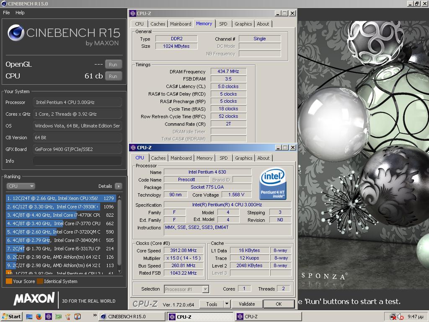
Task: Click the CPU-Z Tools button
Action: tap(212, 304)
